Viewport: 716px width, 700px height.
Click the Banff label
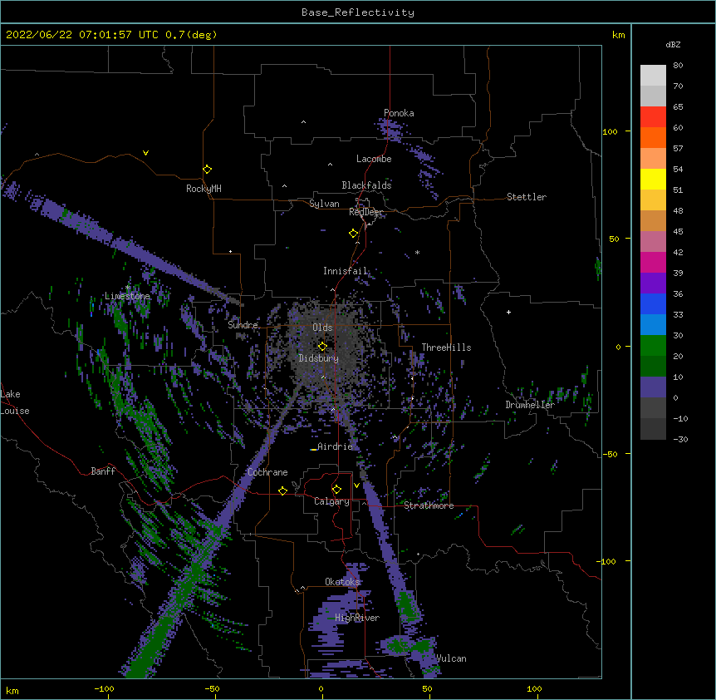pos(103,471)
